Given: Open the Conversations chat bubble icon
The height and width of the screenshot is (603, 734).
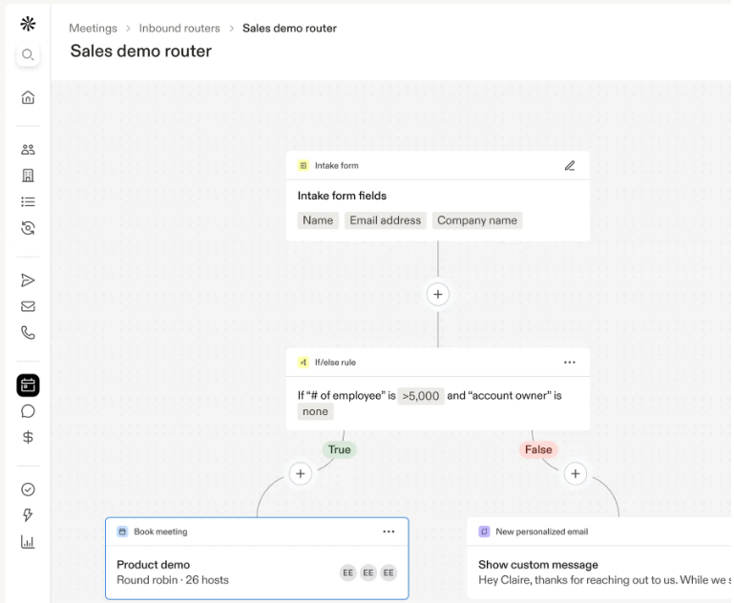Looking at the screenshot, I should click(x=28, y=411).
